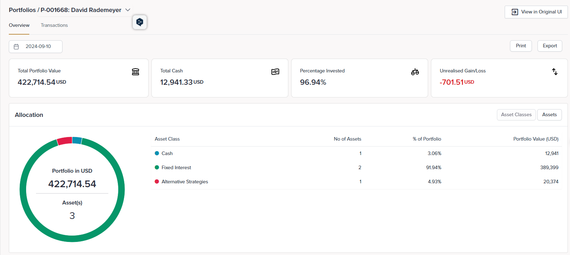Switch allocation view to Asset Classes
This screenshot has width=570, height=255.
click(x=516, y=115)
